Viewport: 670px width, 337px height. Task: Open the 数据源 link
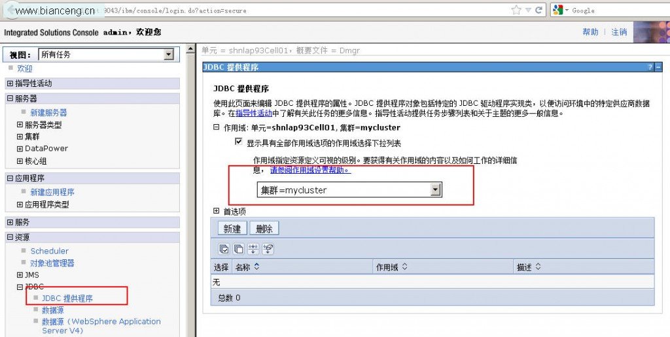click(x=52, y=310)
